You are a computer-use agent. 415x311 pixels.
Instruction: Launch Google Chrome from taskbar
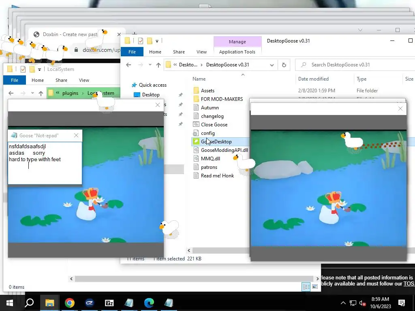click(x=70, y=303)
